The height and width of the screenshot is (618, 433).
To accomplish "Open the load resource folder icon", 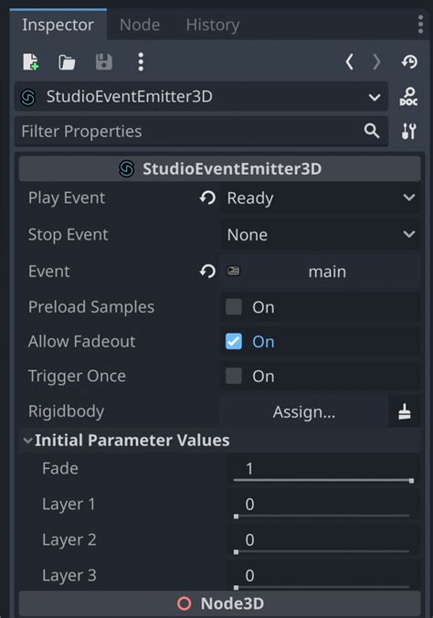I will coord(67,62).
